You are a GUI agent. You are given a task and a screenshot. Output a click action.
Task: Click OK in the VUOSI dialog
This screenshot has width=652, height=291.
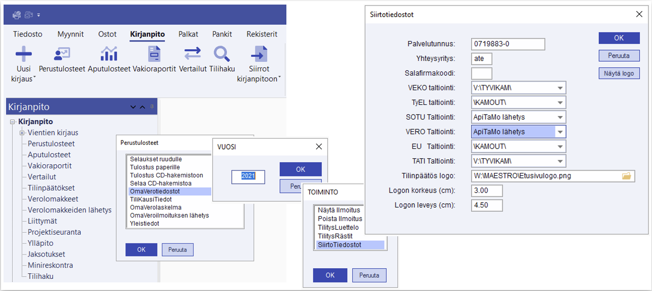click(x=300, y=169)
